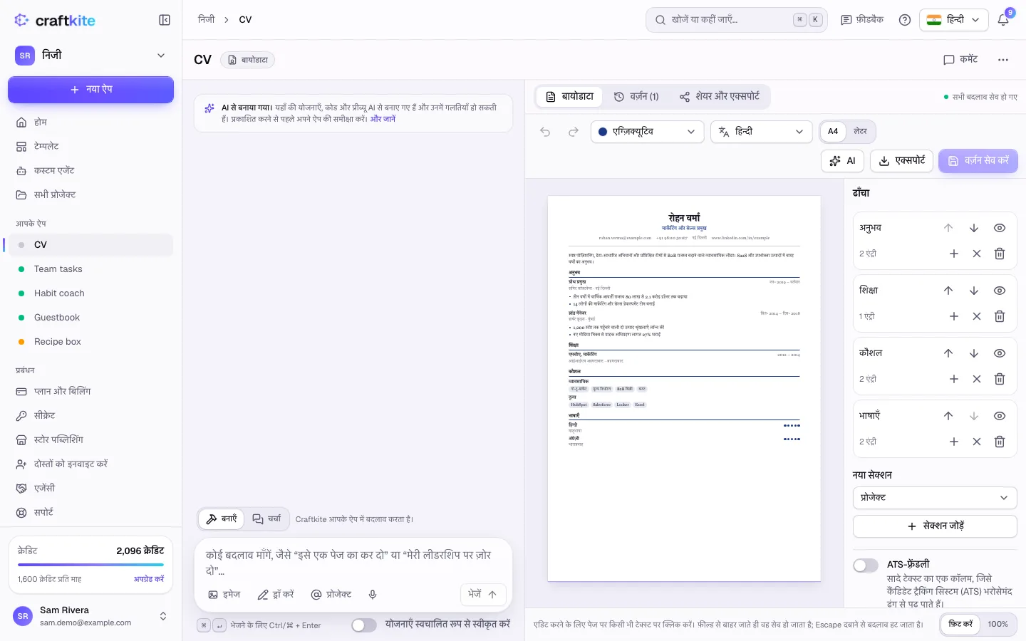Click the एक्सपोर्ट button
Viewport: 1026px width, 641px height.
(902, 161)
